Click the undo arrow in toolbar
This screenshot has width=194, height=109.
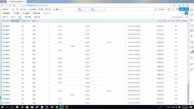pos(61,9)
